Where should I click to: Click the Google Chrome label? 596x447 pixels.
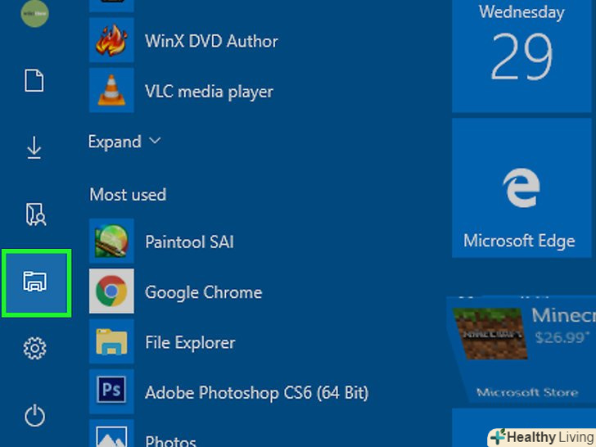(x=203, y=293)
